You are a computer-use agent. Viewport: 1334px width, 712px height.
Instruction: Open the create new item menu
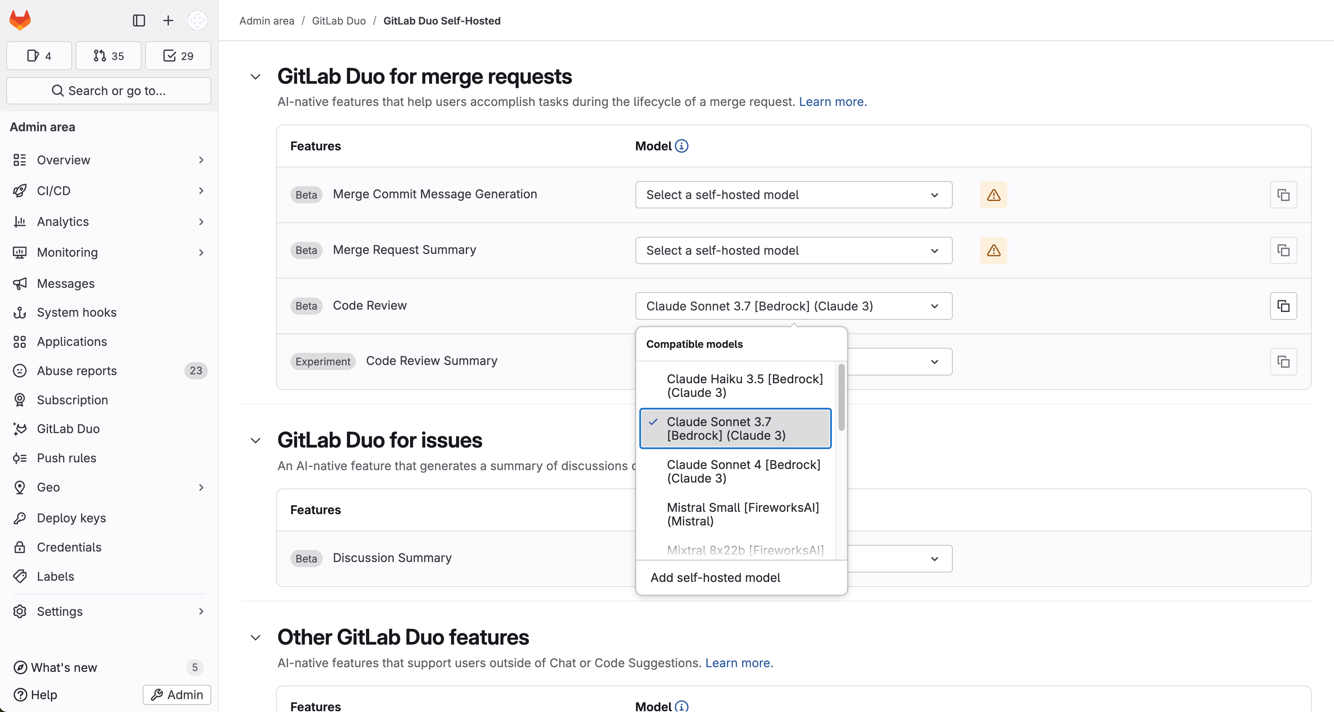pyautogui.click(x=167, y=21)
